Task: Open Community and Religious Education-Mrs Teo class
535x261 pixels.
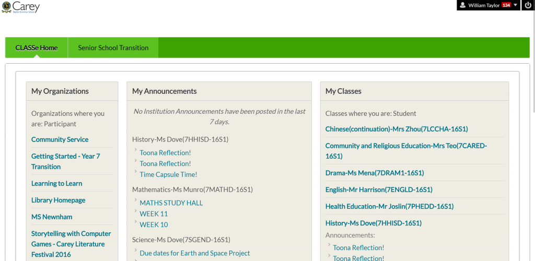Action: pyautogui.click(x=406, y=151)
